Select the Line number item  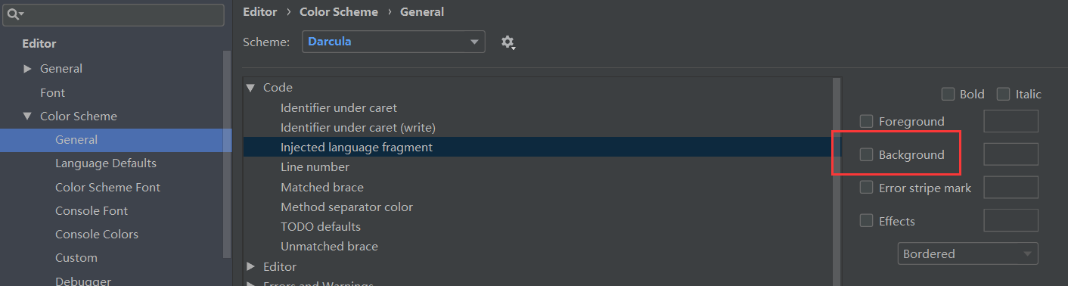point(315,166)
